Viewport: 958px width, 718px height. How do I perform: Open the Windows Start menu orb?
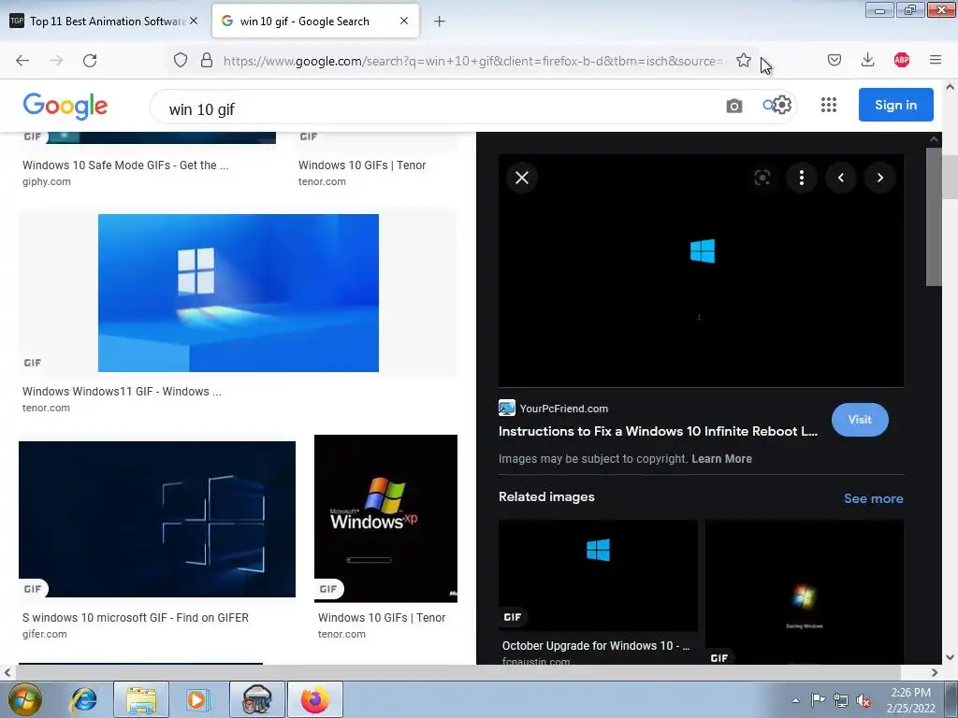(24, 699)
